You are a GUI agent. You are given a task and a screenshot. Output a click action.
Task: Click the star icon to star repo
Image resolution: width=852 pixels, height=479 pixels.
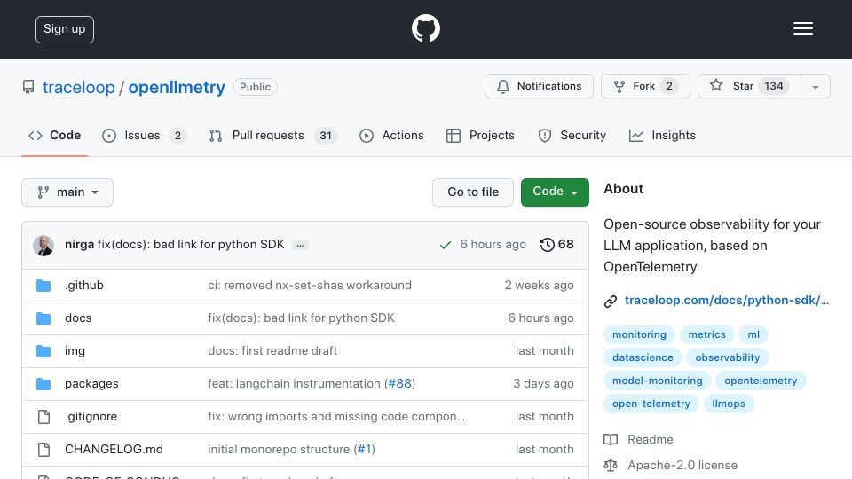[716, 85]
